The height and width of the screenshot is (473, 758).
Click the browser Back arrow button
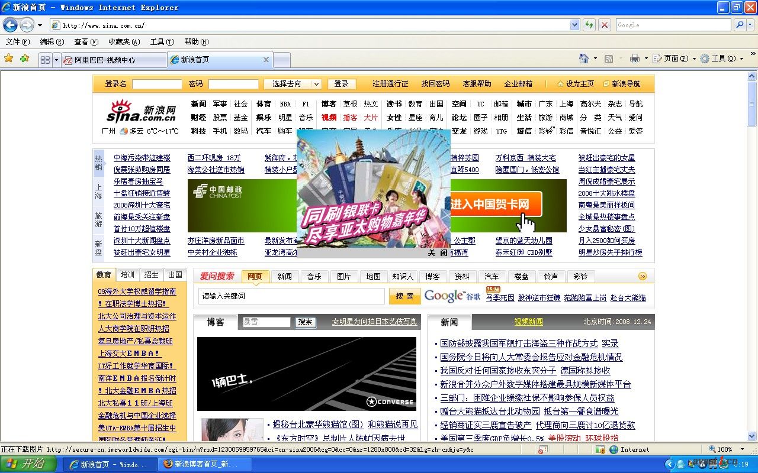10,25
